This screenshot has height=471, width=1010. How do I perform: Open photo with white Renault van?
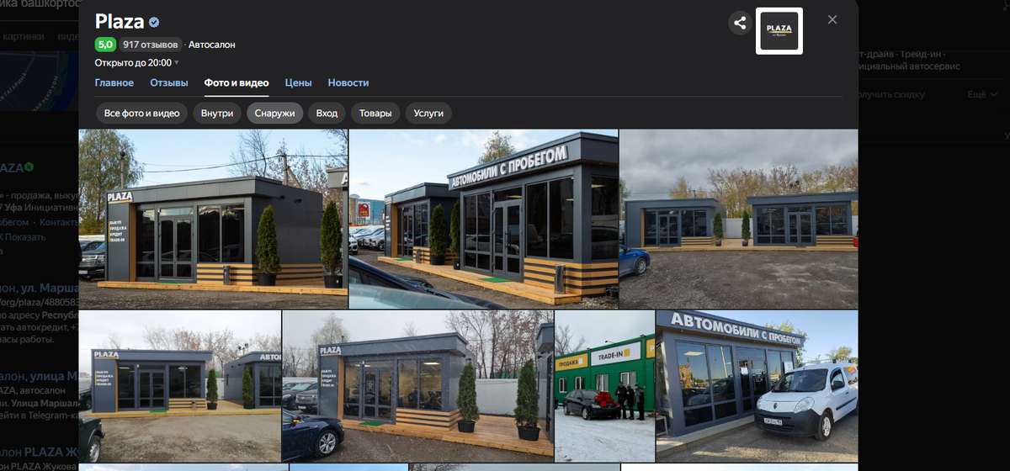coord(757,386)
